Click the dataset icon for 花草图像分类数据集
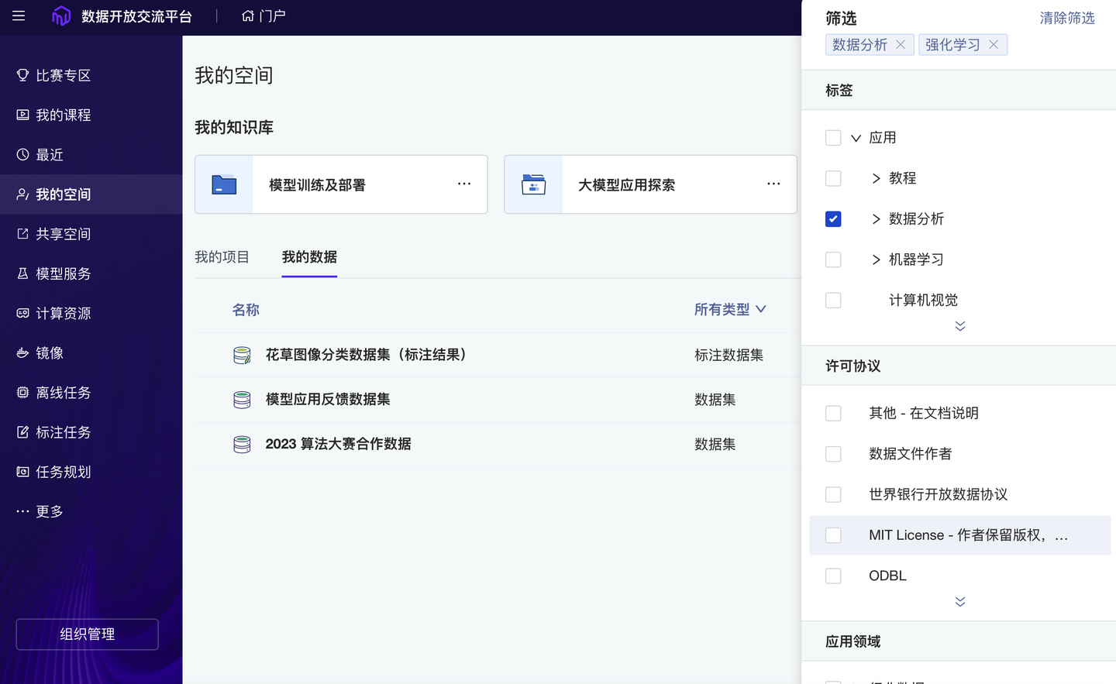The image size is (1116, 684). (x=242, y=355)
